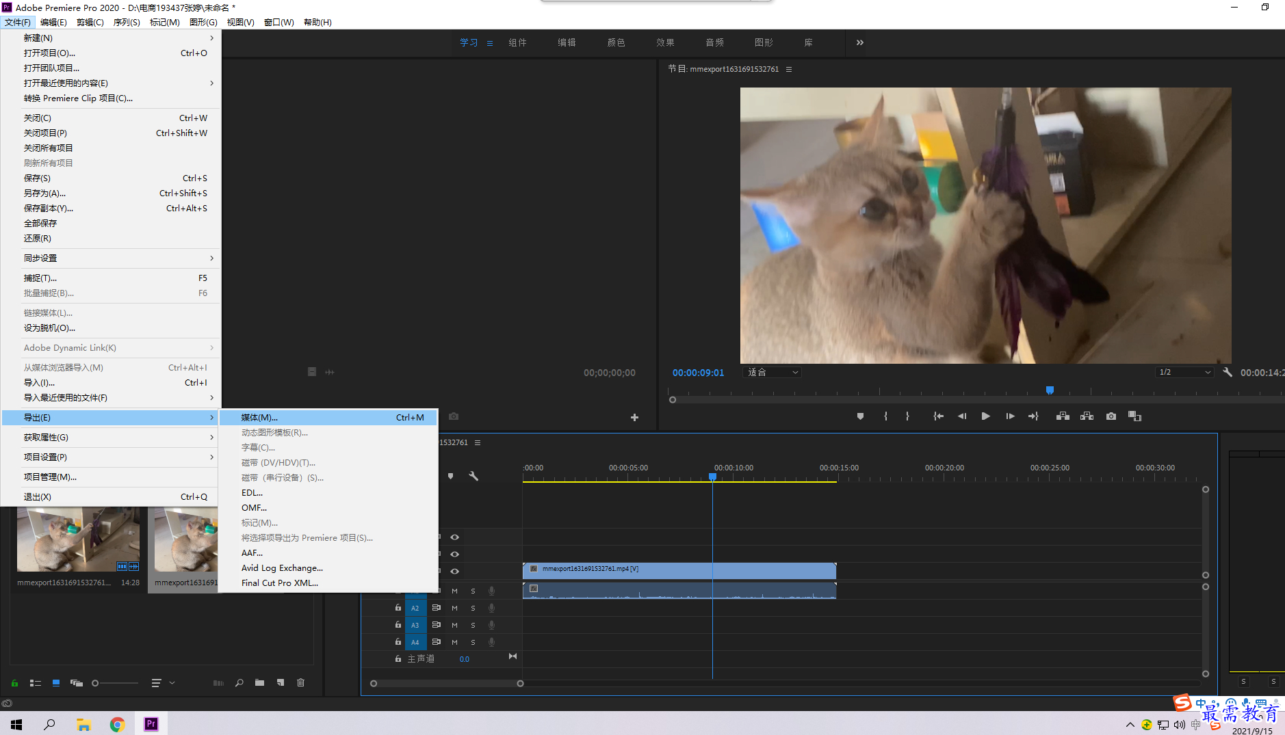The width and height of the screenshot is (1285, 735).
Task: Open the 编辑(E) menu
Action: click(x=53, y=22)
